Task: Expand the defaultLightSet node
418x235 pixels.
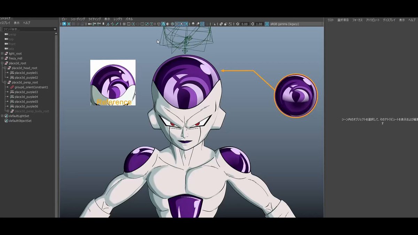Action: point(2,116)
